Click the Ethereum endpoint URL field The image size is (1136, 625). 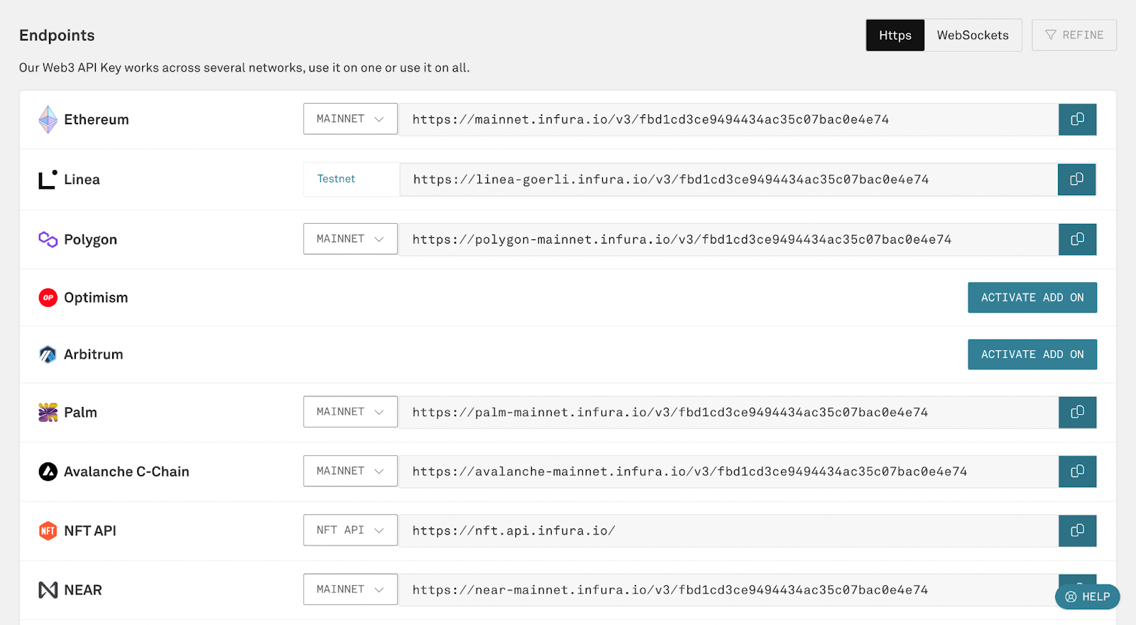(728, 119)
